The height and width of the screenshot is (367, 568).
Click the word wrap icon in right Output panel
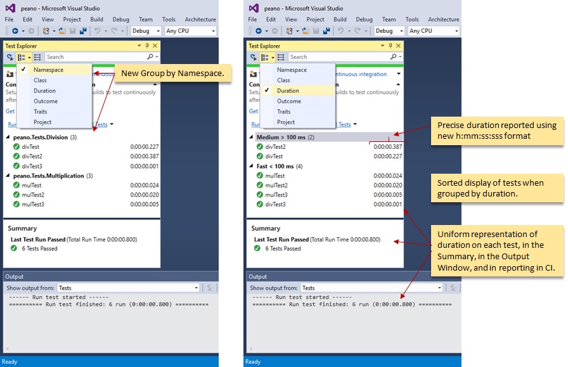tap(453, 288)
